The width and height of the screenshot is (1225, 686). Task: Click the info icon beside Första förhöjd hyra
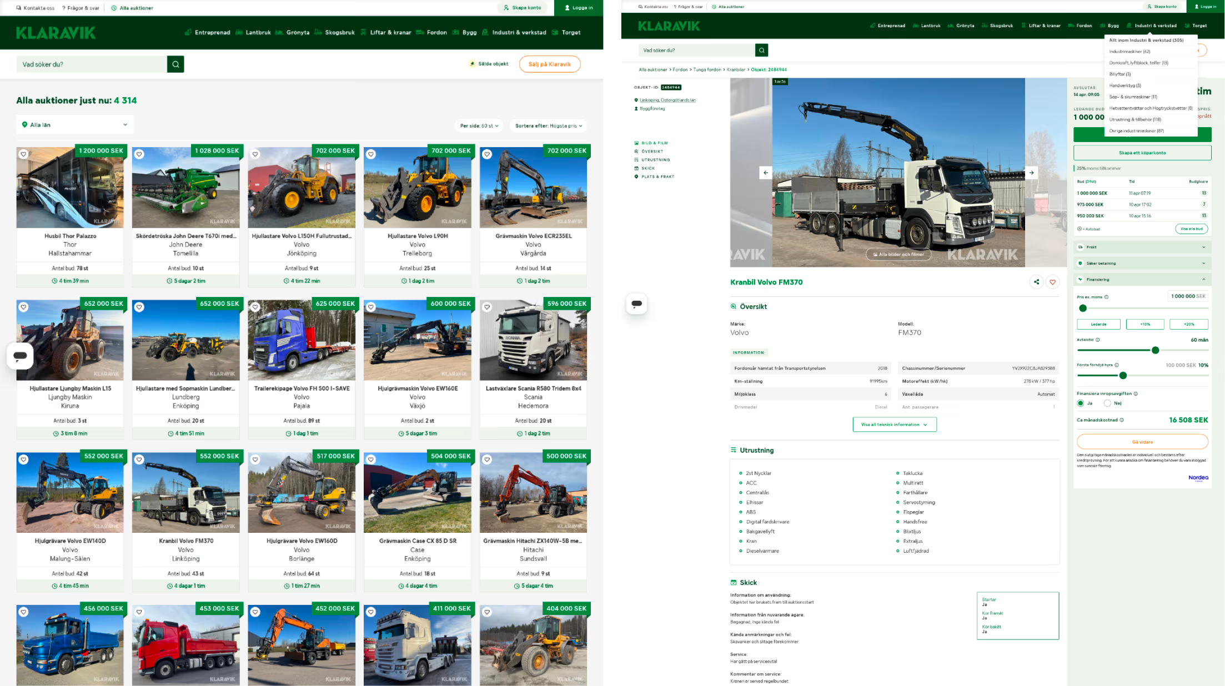pos(1117,365)
